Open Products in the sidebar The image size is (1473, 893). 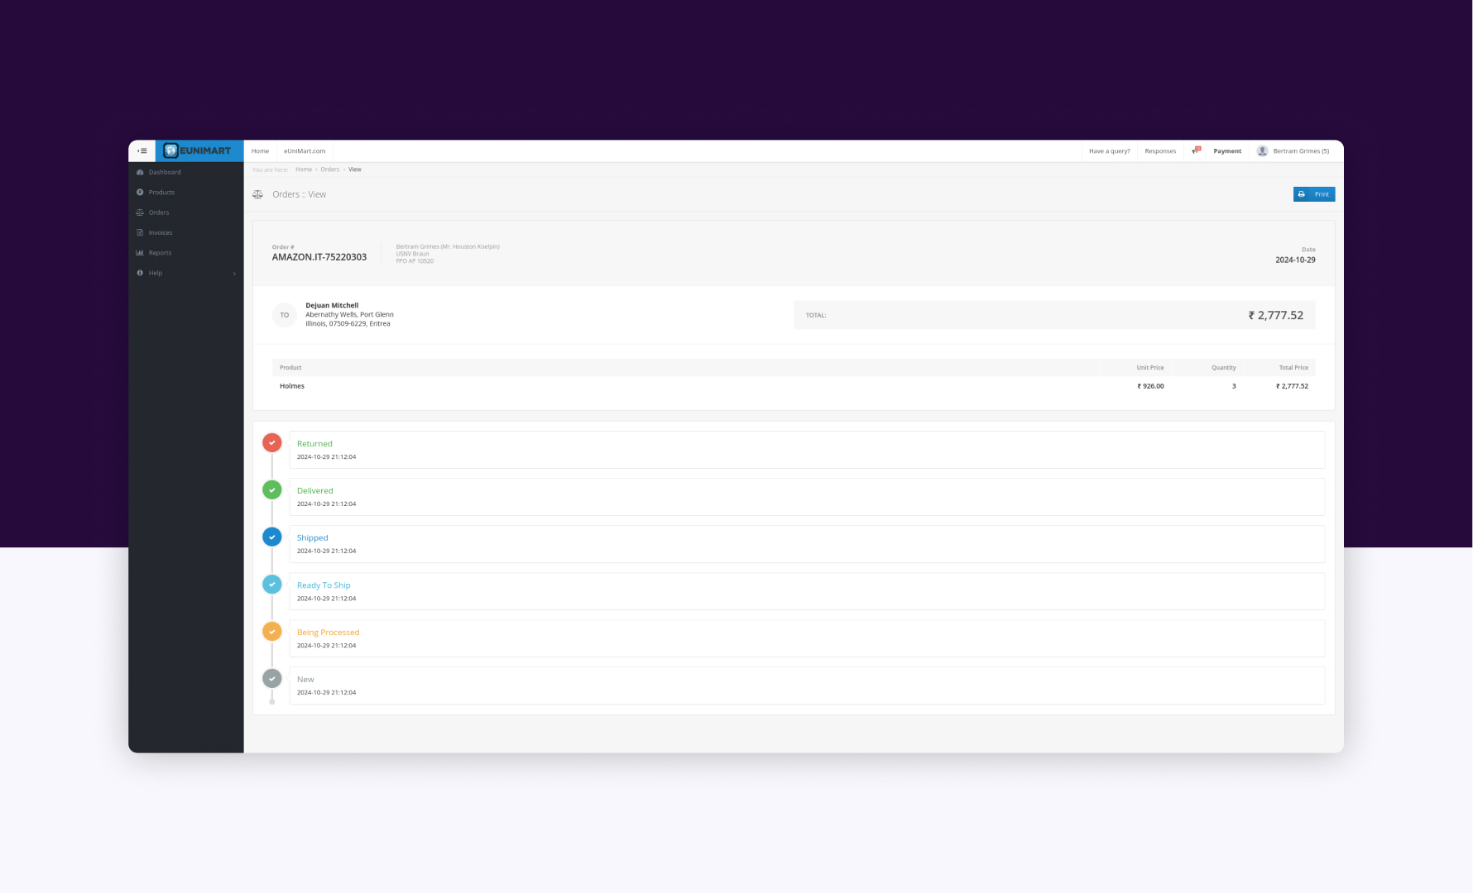point(161,193)
